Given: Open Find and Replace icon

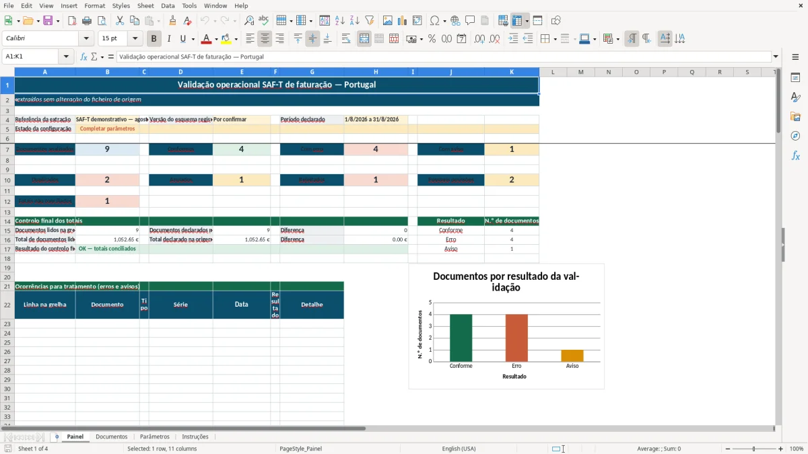Looking at the screenshot, I should click(249, 21).
